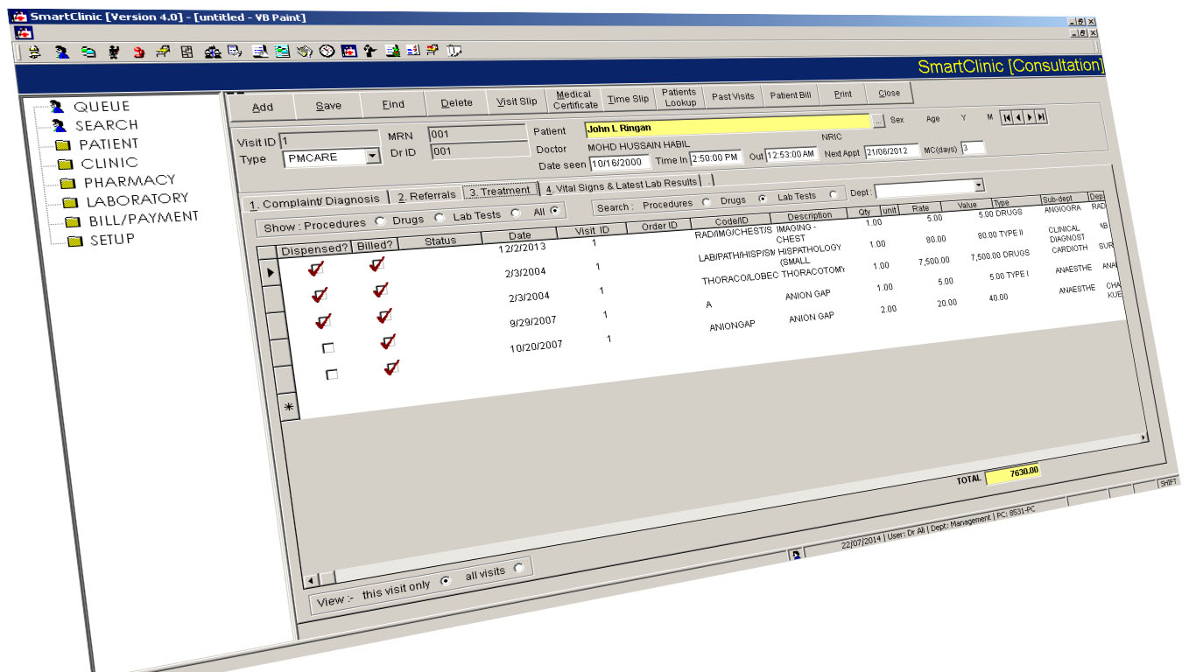Viewport: 1196px width, 672px height.
Task: Click the Date seen input field
Action: 619,163
